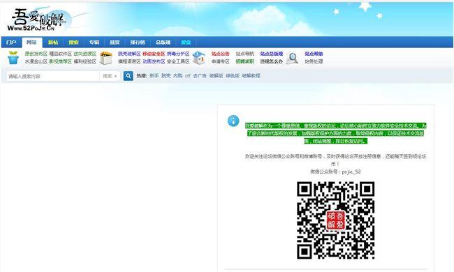
Task: Open the 编程语言区 forum link
Action: tap(129, 61)
